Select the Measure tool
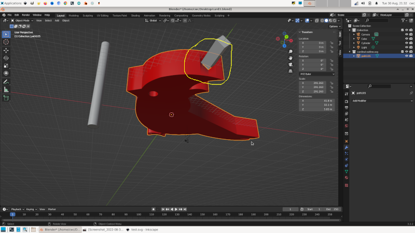The height and width of the screenshot is (233, 415). pyautogui.click(x=6, y=90)
